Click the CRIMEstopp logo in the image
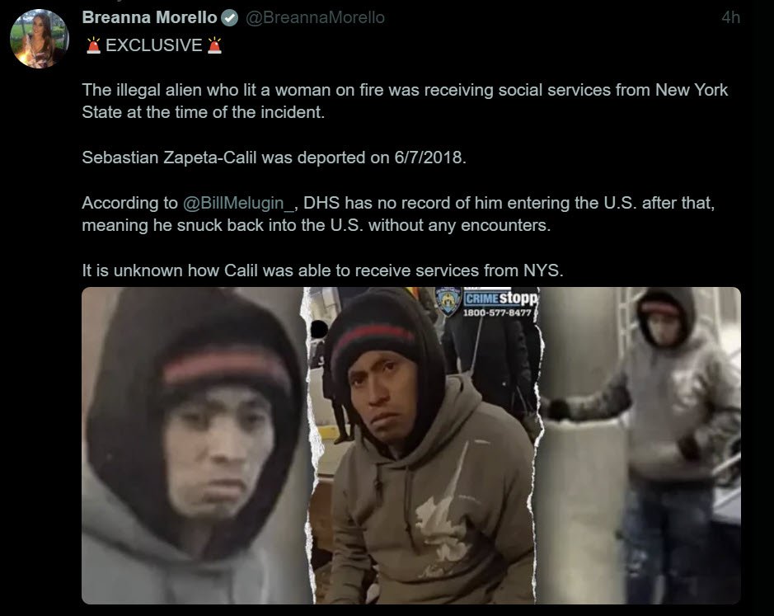Image resolution: width=774 pixels, height=616 pixels. tap(501, 298)
